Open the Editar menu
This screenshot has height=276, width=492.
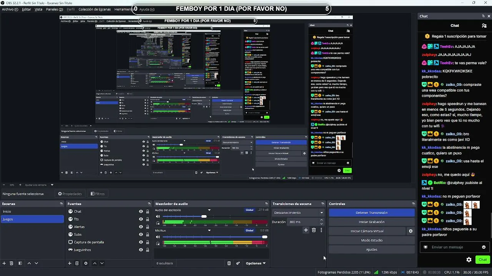[x=27, y=9]
